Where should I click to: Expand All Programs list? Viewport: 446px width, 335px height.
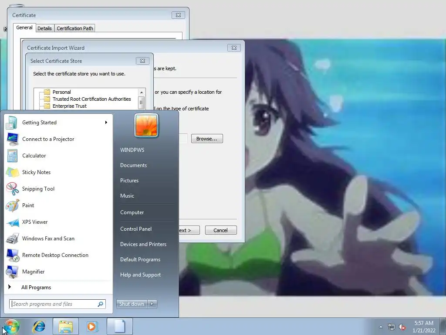(x=36, y=287)
